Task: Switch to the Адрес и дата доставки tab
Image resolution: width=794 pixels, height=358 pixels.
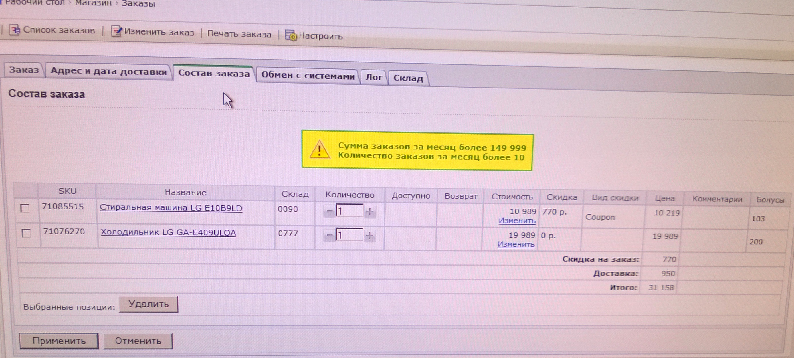Action: pyautogui.click(x=108, y=72)
